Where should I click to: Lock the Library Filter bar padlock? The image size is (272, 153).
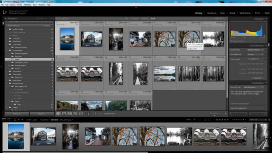pos(226,19)
